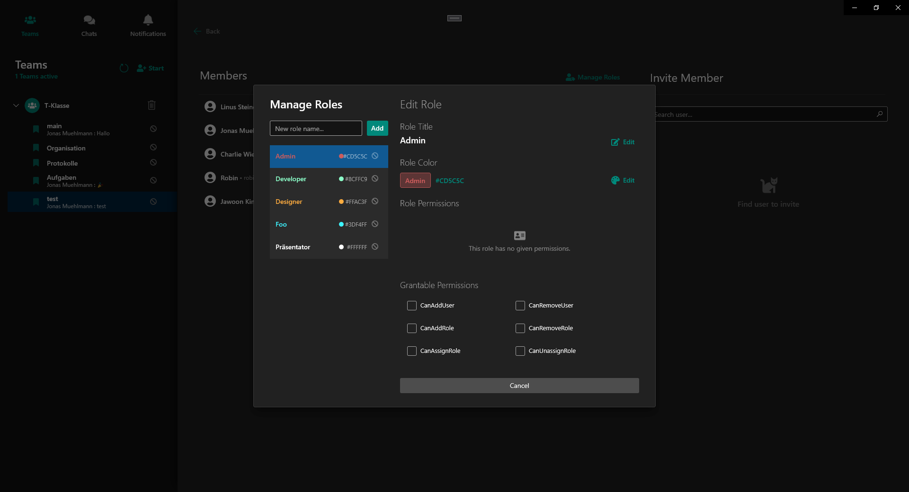Image resolution: width=909 pixels, height=492 pixels.
Task: Select the Admin role row
Action: point(329,156)
